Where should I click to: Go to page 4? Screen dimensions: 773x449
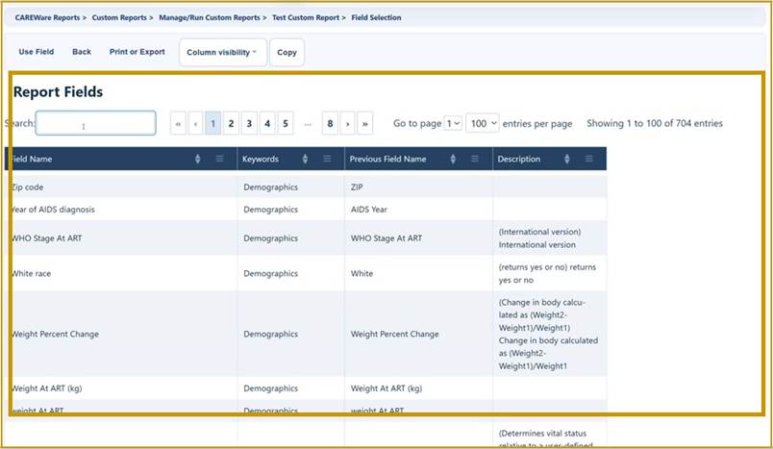(x=267, y=123)
